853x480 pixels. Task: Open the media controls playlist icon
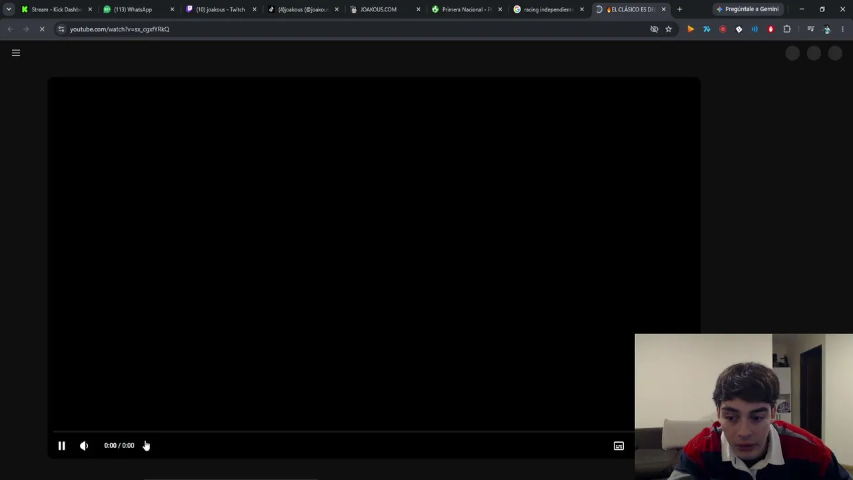(810, 29)
